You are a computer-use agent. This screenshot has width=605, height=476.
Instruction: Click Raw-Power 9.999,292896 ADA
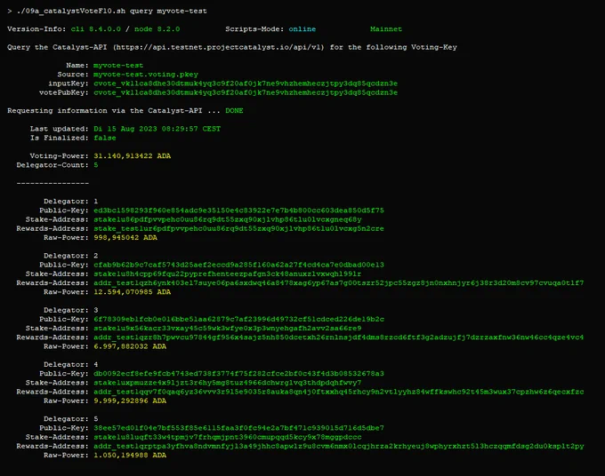130,401
